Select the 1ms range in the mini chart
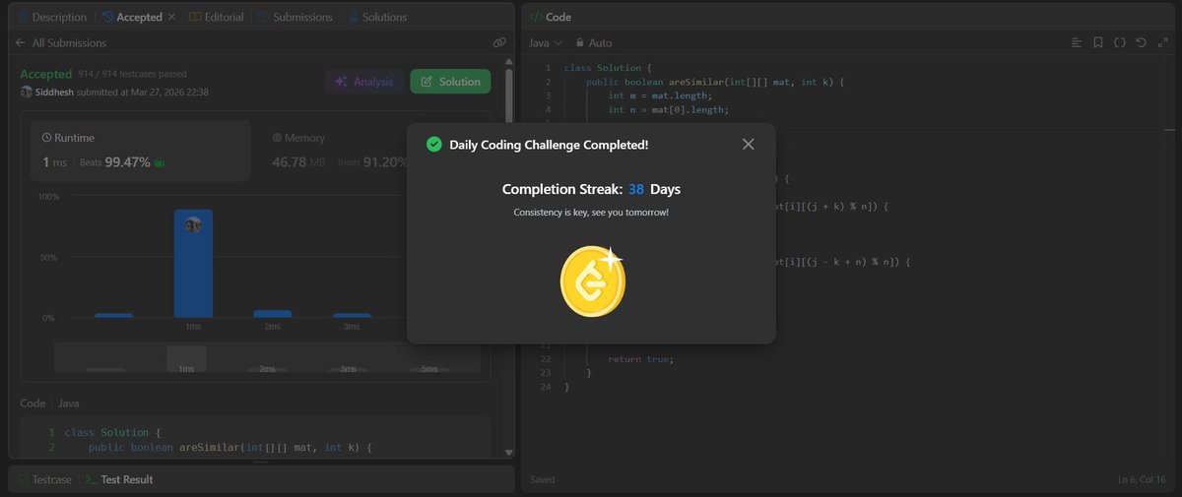The image size is (1182, 497). 186,361
